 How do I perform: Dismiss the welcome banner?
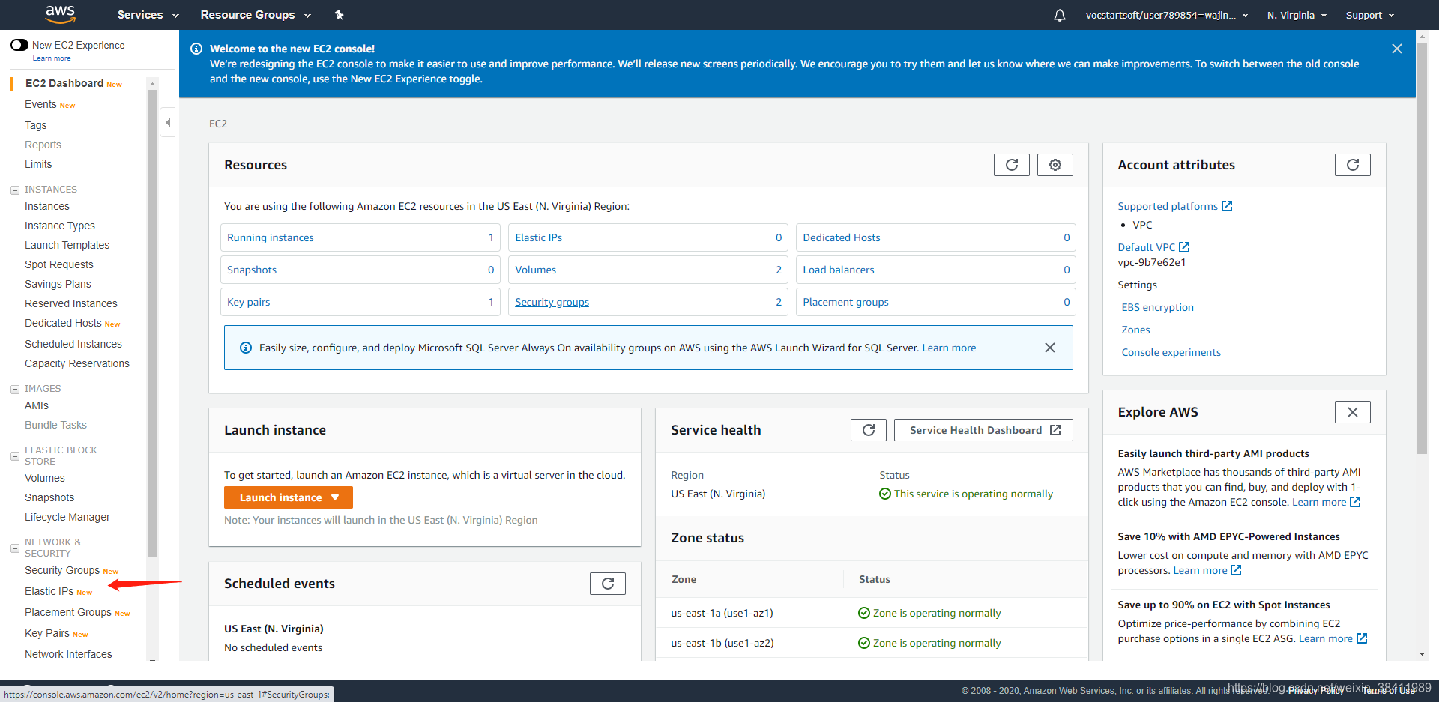(x=1396, y=49)
